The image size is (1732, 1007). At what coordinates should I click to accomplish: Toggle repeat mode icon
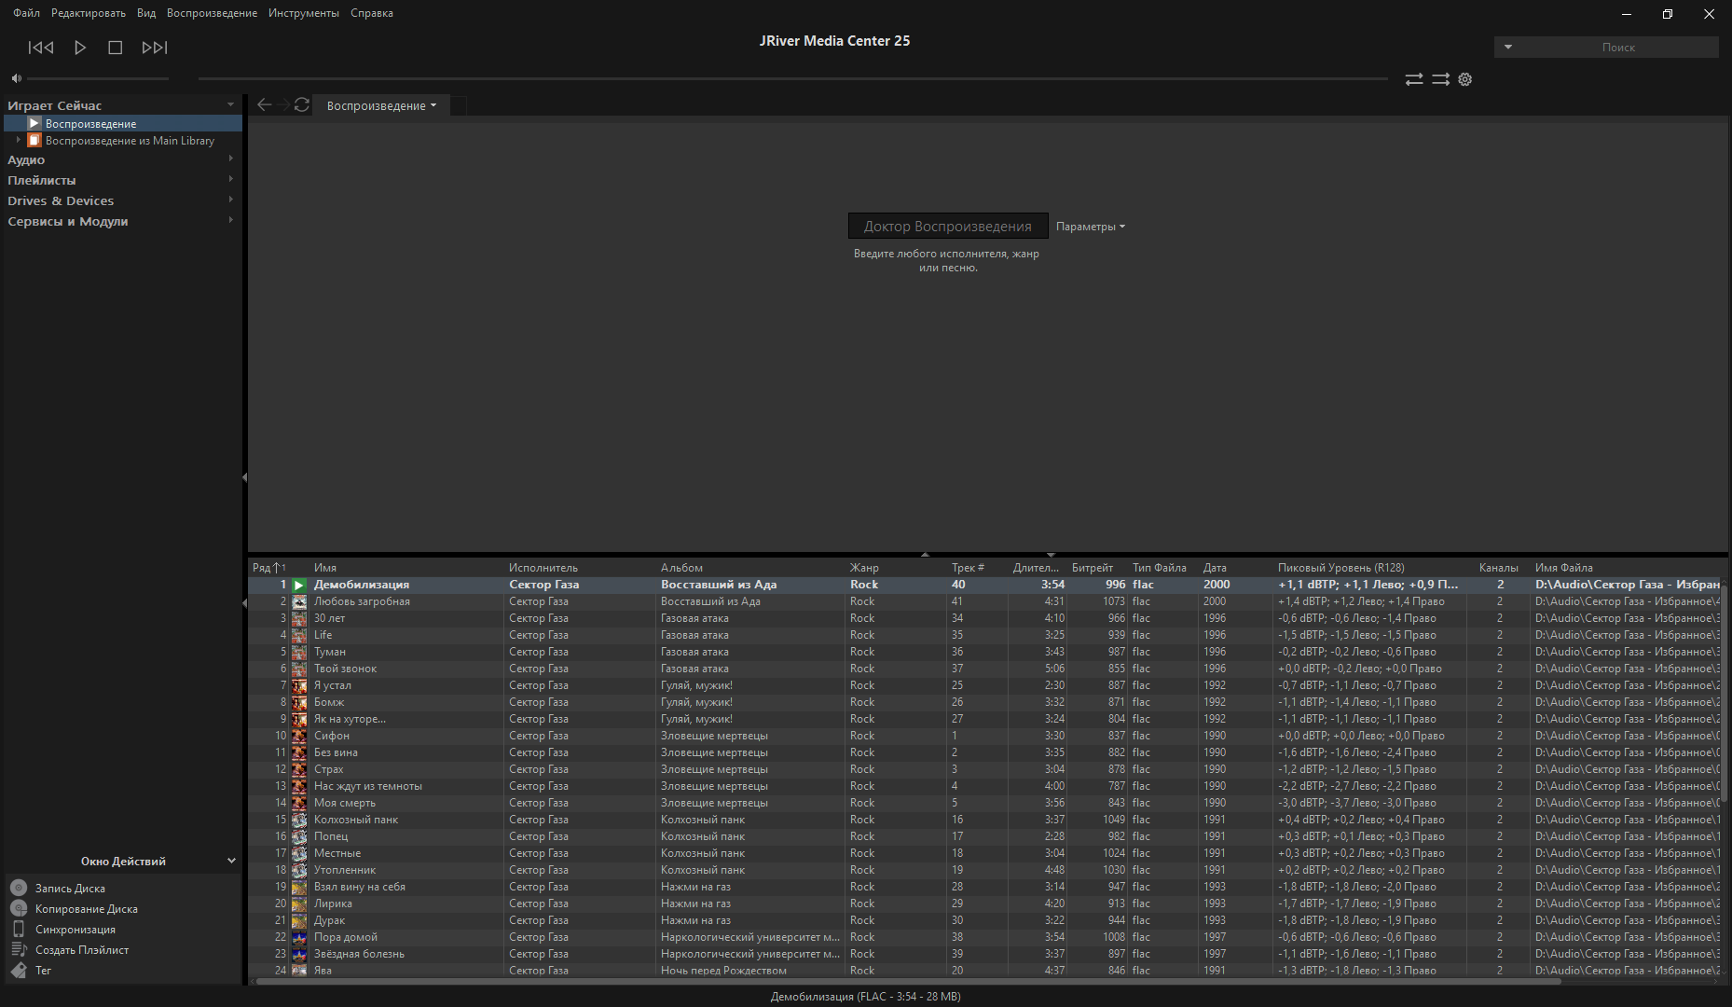tap(1414, 79)
